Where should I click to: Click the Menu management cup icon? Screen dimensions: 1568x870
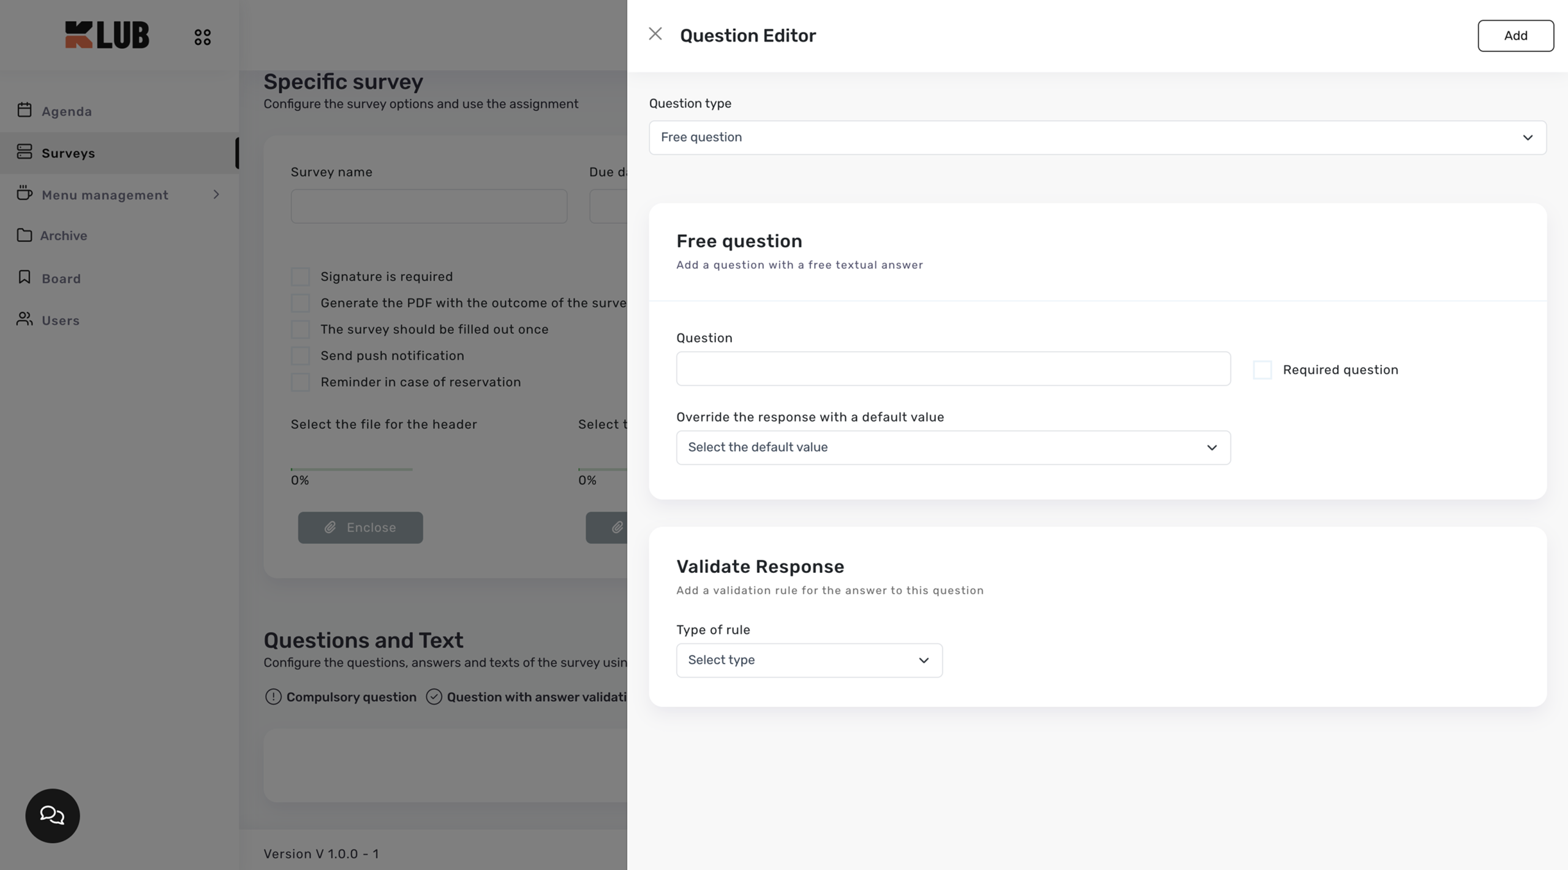coord(24,194)
